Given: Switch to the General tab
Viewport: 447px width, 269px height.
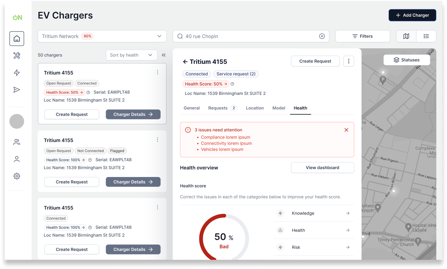Looking at the screenshot, I should click(x=192, y=108).
